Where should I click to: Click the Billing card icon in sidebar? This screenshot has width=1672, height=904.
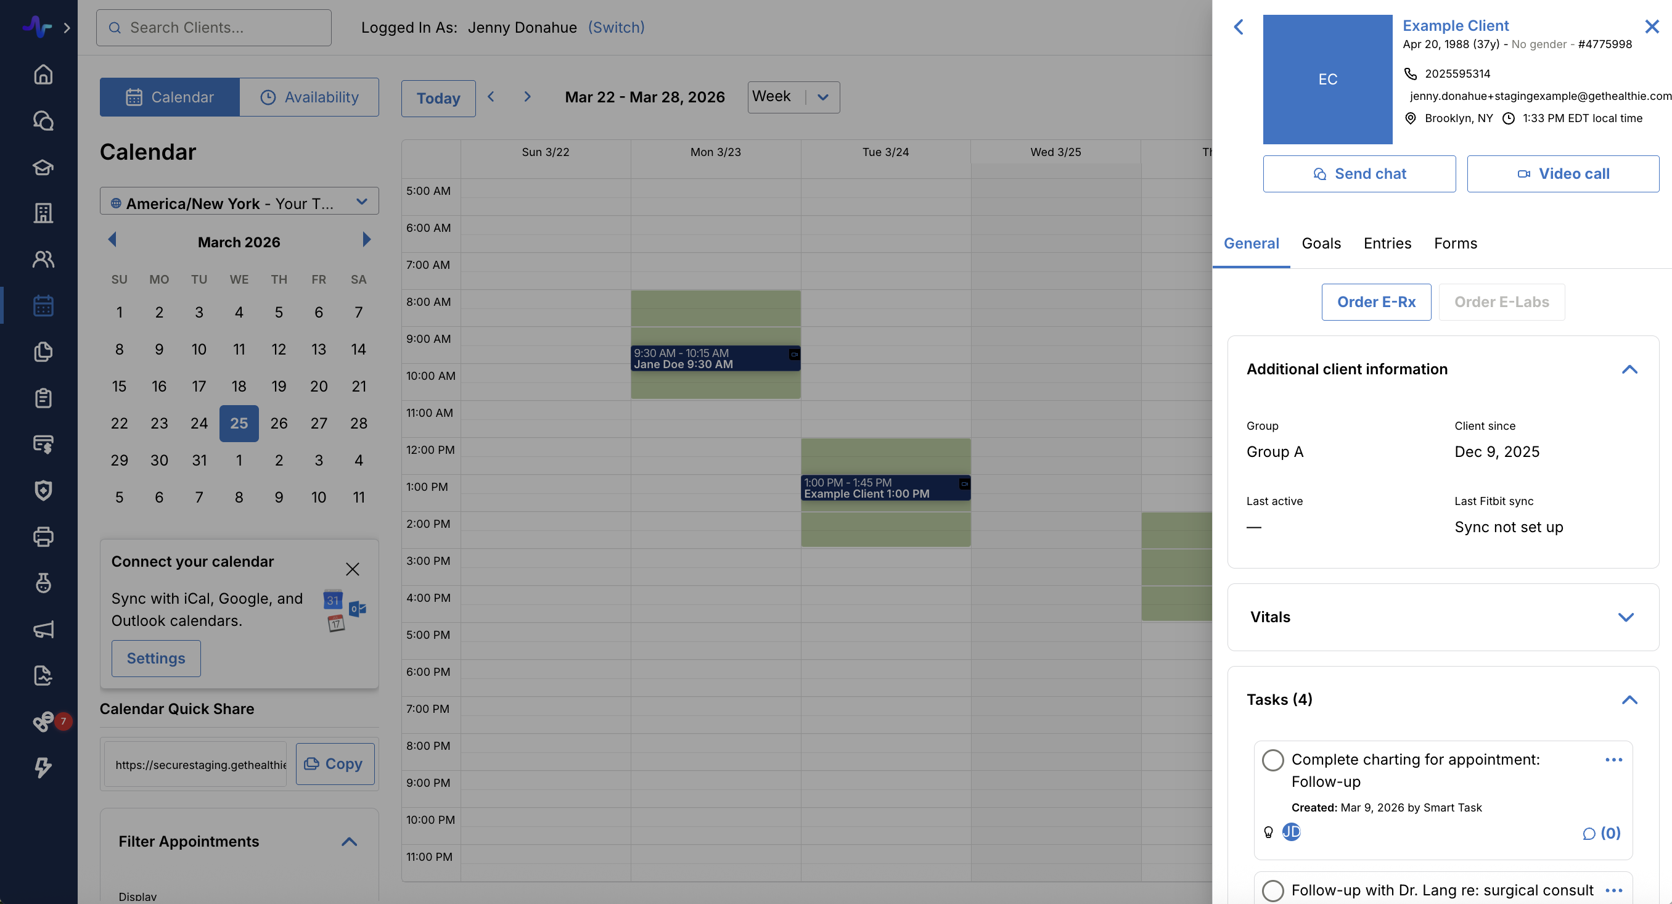(x=43, y=444)
